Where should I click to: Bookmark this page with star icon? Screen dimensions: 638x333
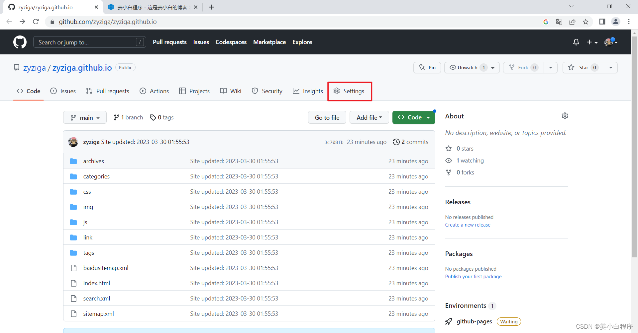click(x=585, y=22)
